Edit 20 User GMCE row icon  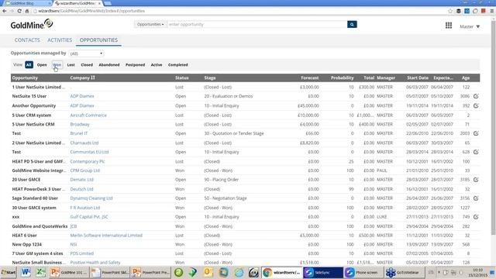click(x=476, y=180)
